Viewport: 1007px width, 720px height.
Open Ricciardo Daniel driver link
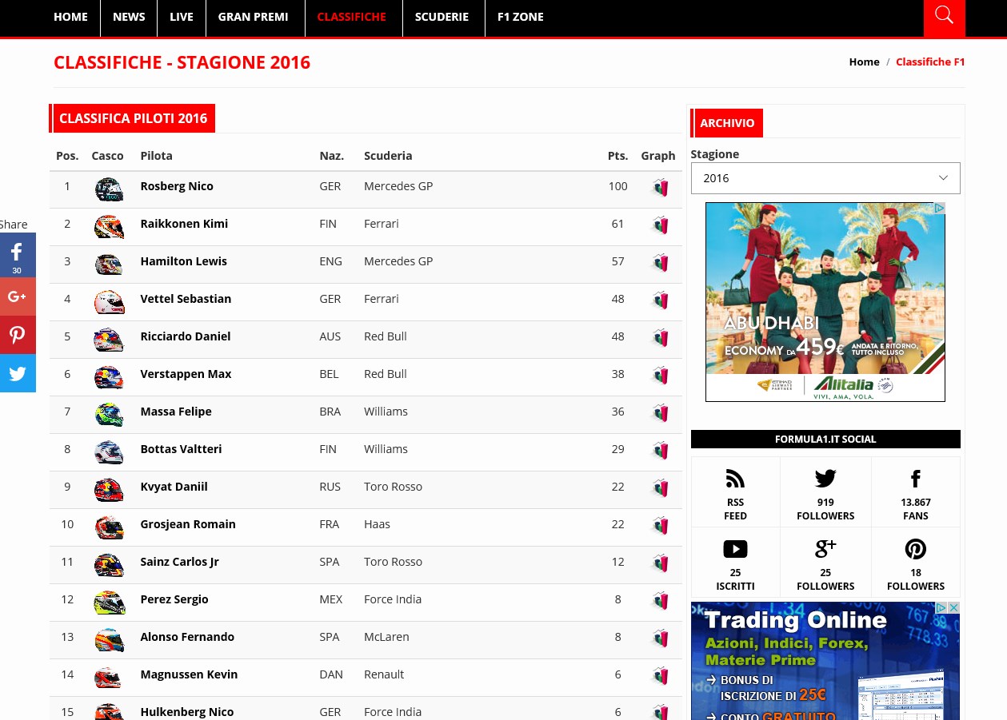click(x=186, y=336)
